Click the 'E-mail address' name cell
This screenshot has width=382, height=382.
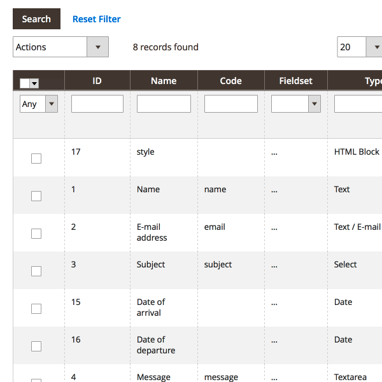click(152, 232)
